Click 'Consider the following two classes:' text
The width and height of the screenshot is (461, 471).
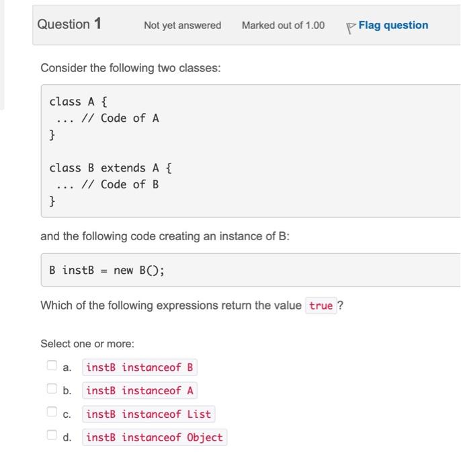click(130, 69)
